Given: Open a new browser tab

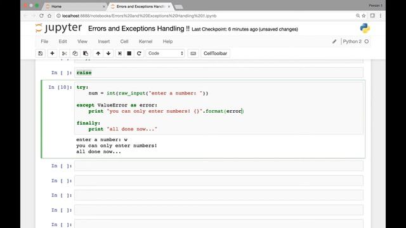Looking at the screenshot, I should tap(179, 7).
